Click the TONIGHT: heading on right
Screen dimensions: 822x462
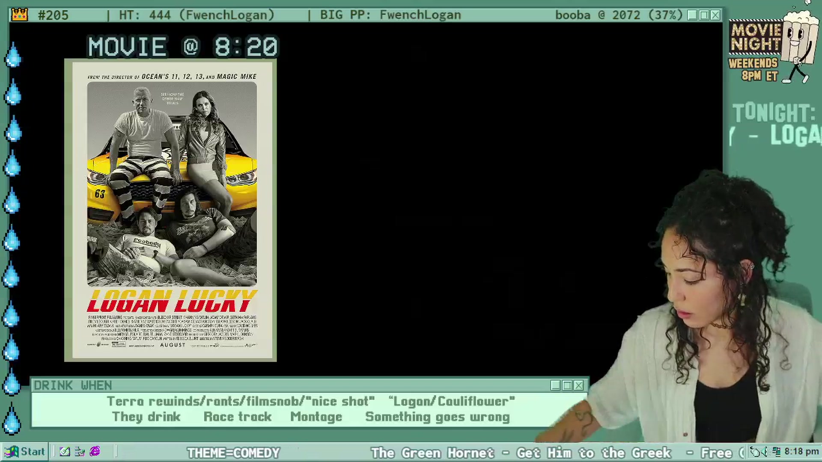pos(774,113)
